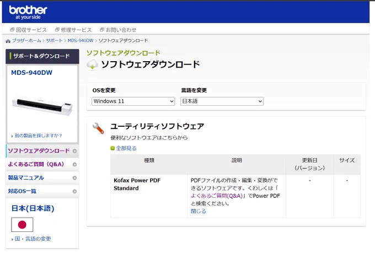The height and width of the screenshot is (254, 375).
Task: Click the 更新日 (バージョン) column header
Action: (310, 164)
